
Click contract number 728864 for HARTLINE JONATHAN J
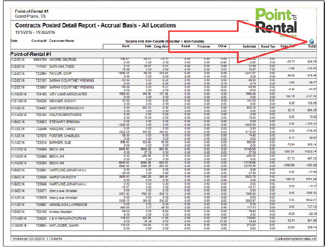(41, 170)
